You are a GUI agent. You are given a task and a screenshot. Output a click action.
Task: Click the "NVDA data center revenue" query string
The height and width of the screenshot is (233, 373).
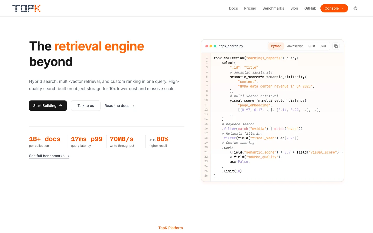(x=275, y=86)
